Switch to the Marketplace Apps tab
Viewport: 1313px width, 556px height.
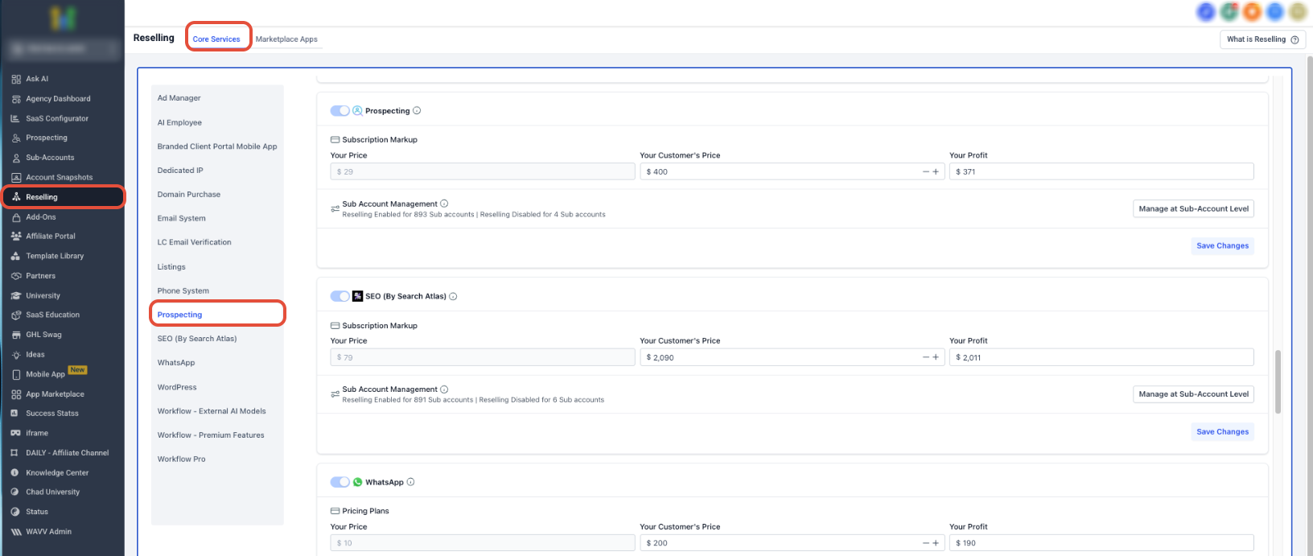(286, 39)
